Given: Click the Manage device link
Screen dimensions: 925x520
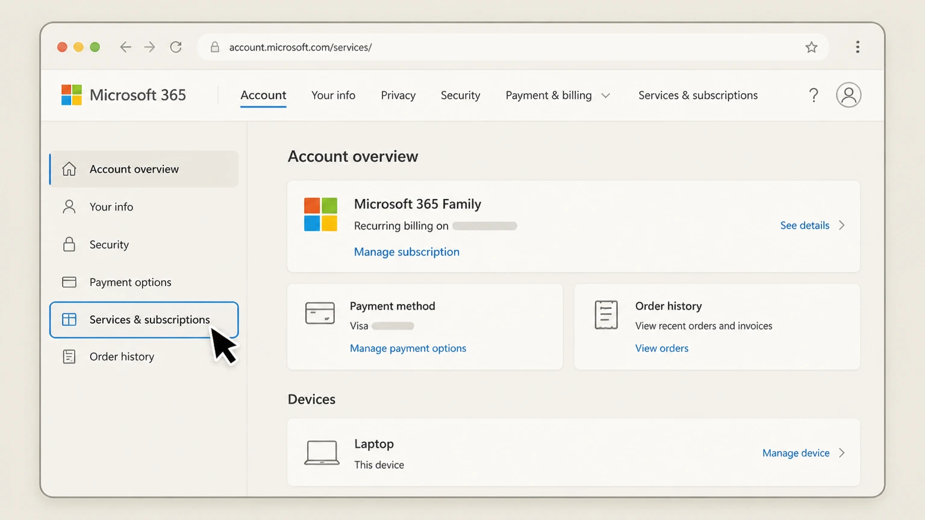Looking at the screenshot, I should (x=796, y=453).
